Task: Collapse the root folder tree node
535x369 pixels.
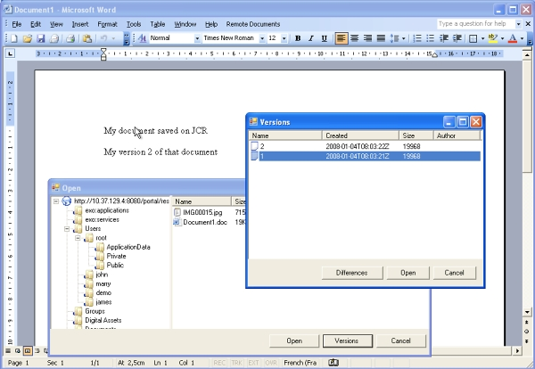Action: (x=78, y=238)
